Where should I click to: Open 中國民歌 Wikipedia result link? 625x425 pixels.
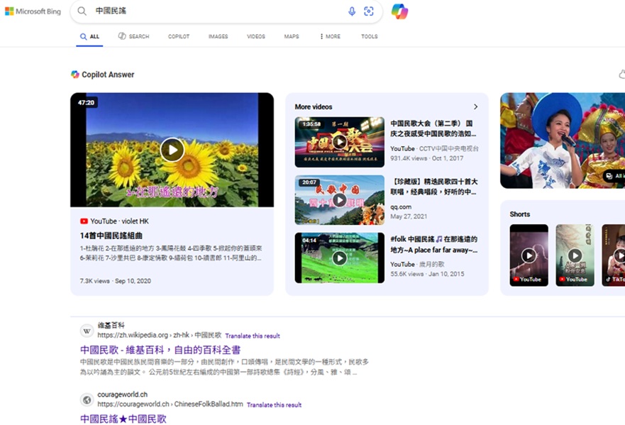(160, 350)
